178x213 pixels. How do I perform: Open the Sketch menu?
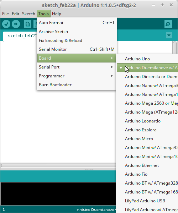click(28, 14)
